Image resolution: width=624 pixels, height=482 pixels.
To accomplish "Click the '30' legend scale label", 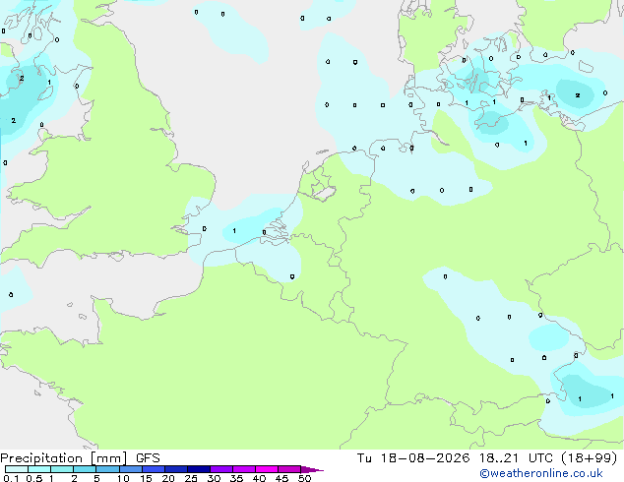I will [214, 478].
